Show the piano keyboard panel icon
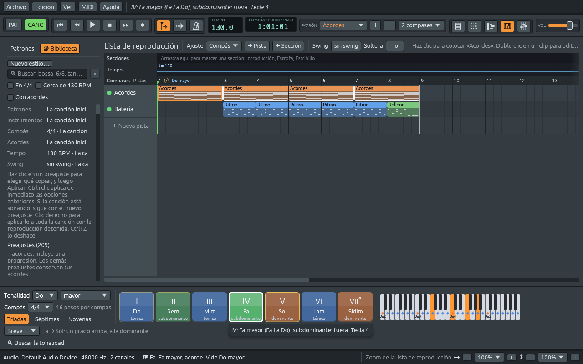This screenshot has width=583, height=364. tap(507, 26)
